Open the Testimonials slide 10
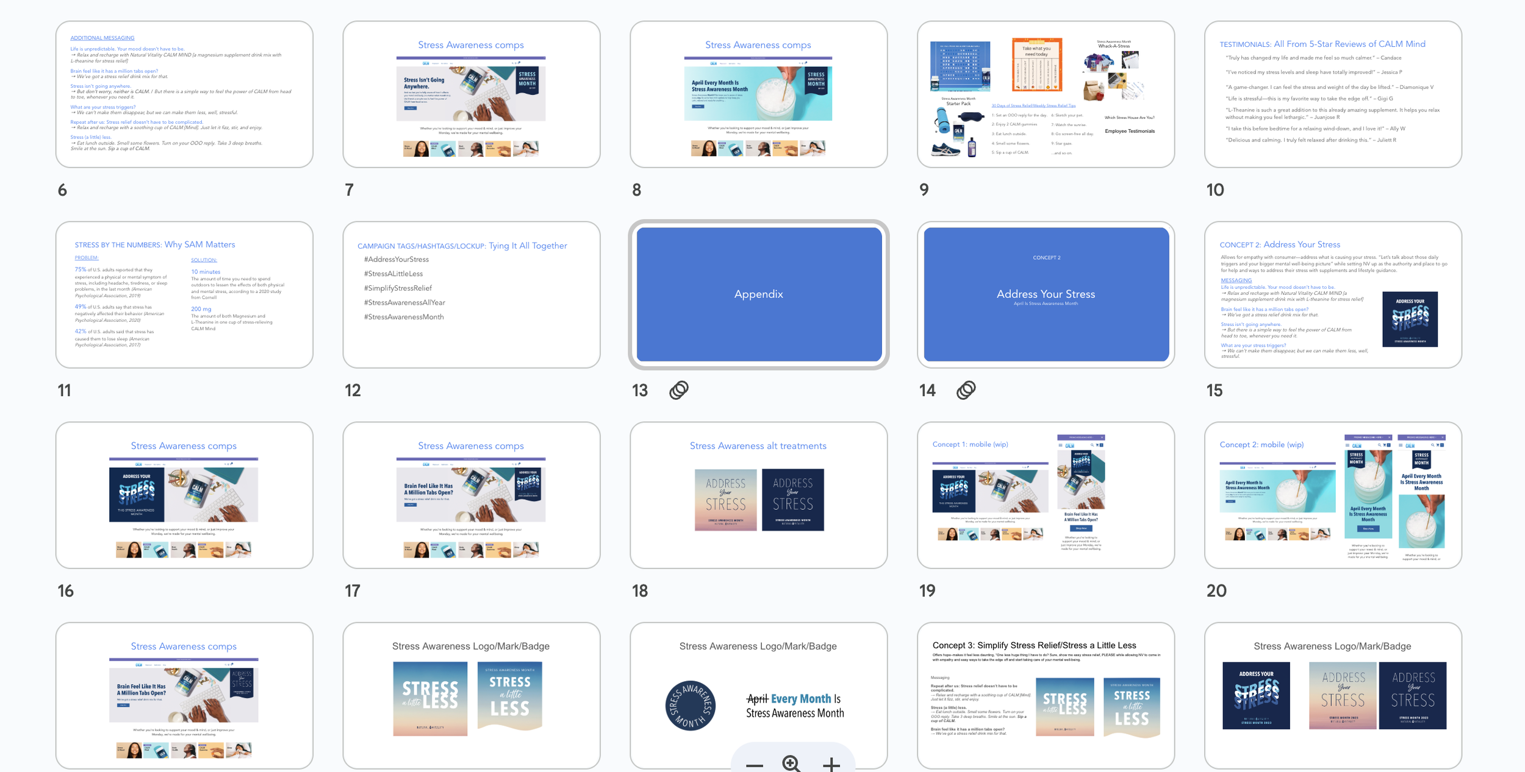The height and width of the screenshot is (772, 1525). (x=1333, y=94)
